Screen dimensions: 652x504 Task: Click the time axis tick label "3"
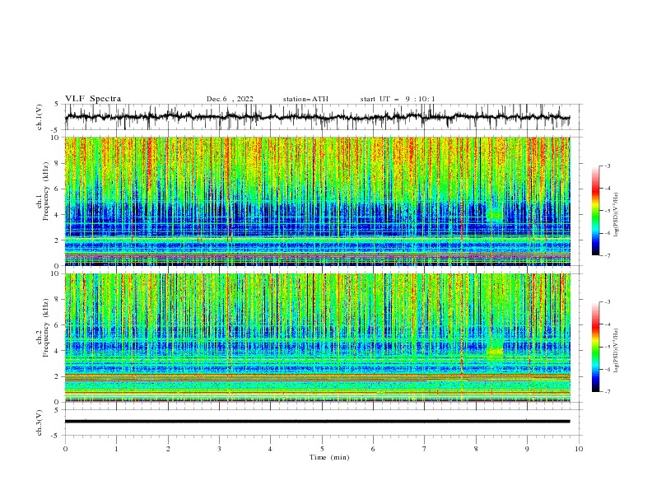pyautogui.click(x=219, y=449)
